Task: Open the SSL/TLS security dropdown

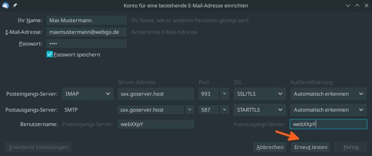Action: click(x=259, y=94)
